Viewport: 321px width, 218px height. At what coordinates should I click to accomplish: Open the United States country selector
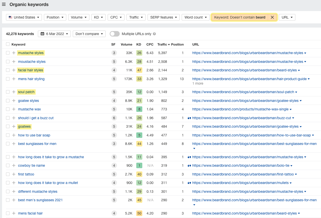click(x=24, y=17)
